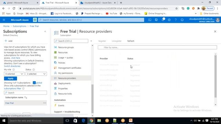
Task: Focus the subscription Search box
Action: pyautogui.click(x=25, y=93)
